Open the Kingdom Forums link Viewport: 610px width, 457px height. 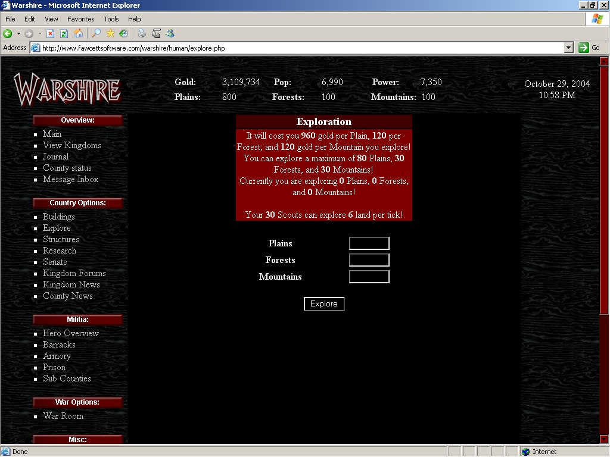pos(74,273)
